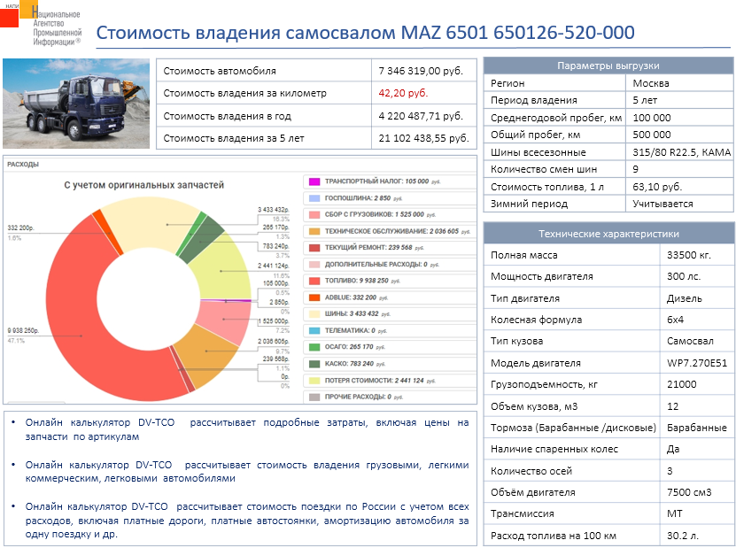736x548 pixels.
Task: Click the dark green КАСКО legend swatch
Action: pos(314,364)
